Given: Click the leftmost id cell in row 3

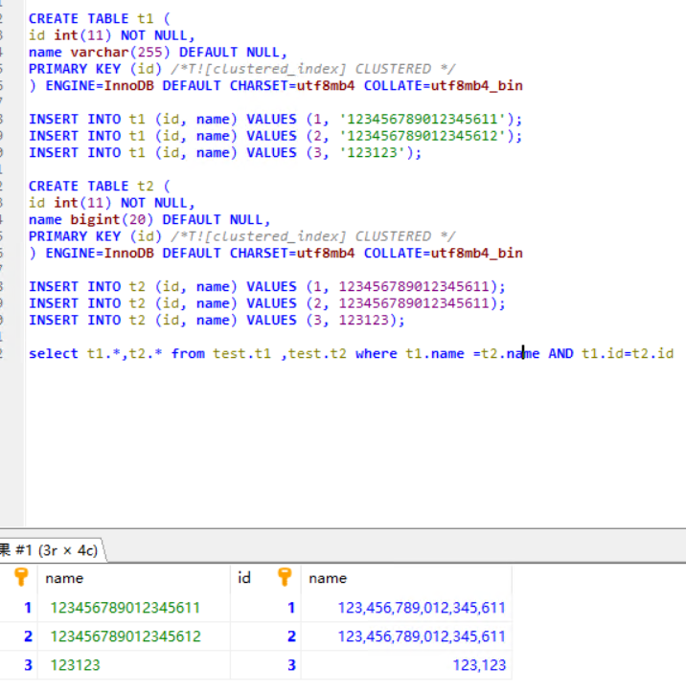Looking at the screenshot, I should (28, 665).
